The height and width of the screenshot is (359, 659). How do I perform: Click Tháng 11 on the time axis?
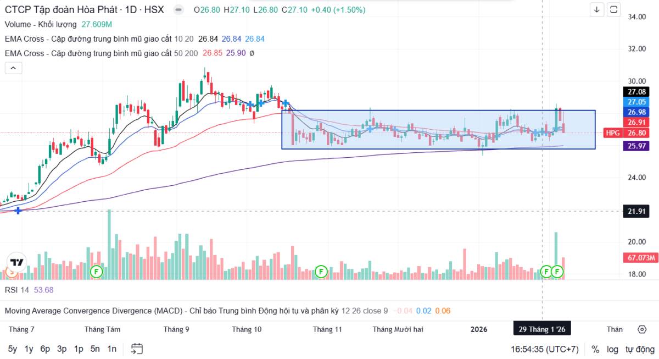tap(327, 329)
